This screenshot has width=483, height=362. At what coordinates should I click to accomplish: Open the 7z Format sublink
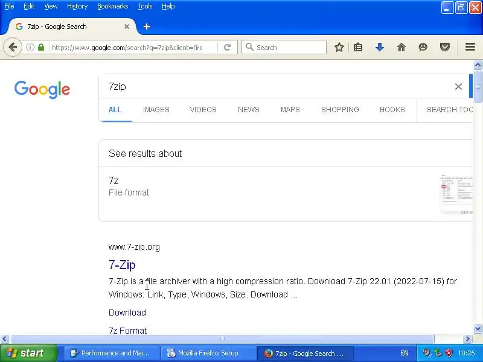click(x=127, y=330)
